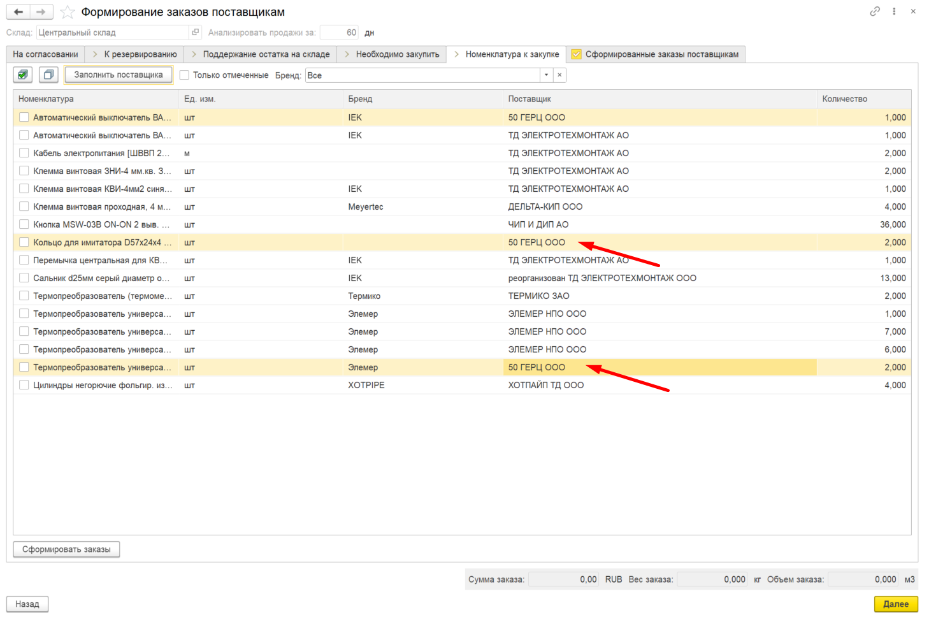The height and width of the screenshot is (617, 929).
Task: Select quantity 36,000 cell
Action: click(x=863, y=224)
